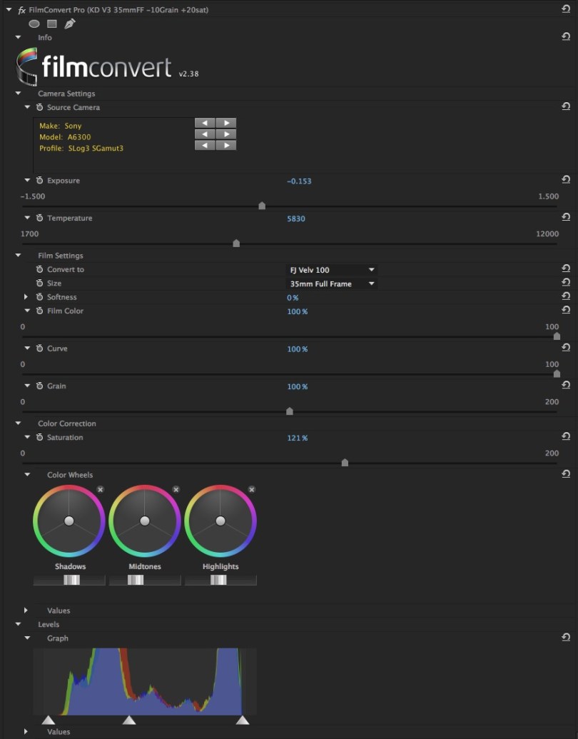Open the Convert to film stock dropdown
The image size is (578, 739).
[x=331, y=270]
